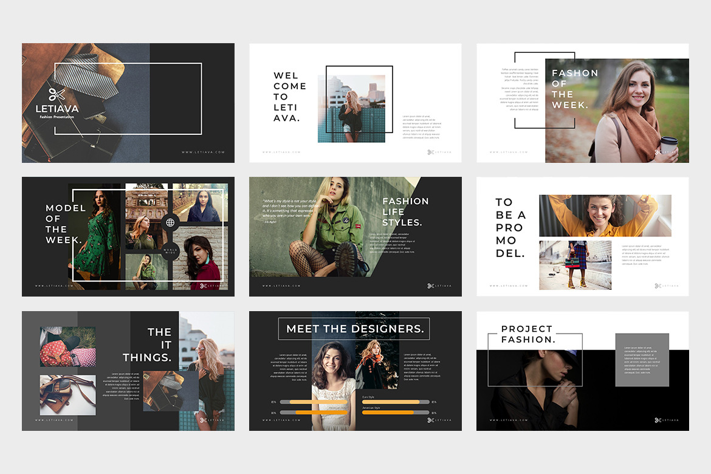Click the Euro Style progress bar
The height and width of the screenshot is (474, 711).
click(x=395, y=402)
